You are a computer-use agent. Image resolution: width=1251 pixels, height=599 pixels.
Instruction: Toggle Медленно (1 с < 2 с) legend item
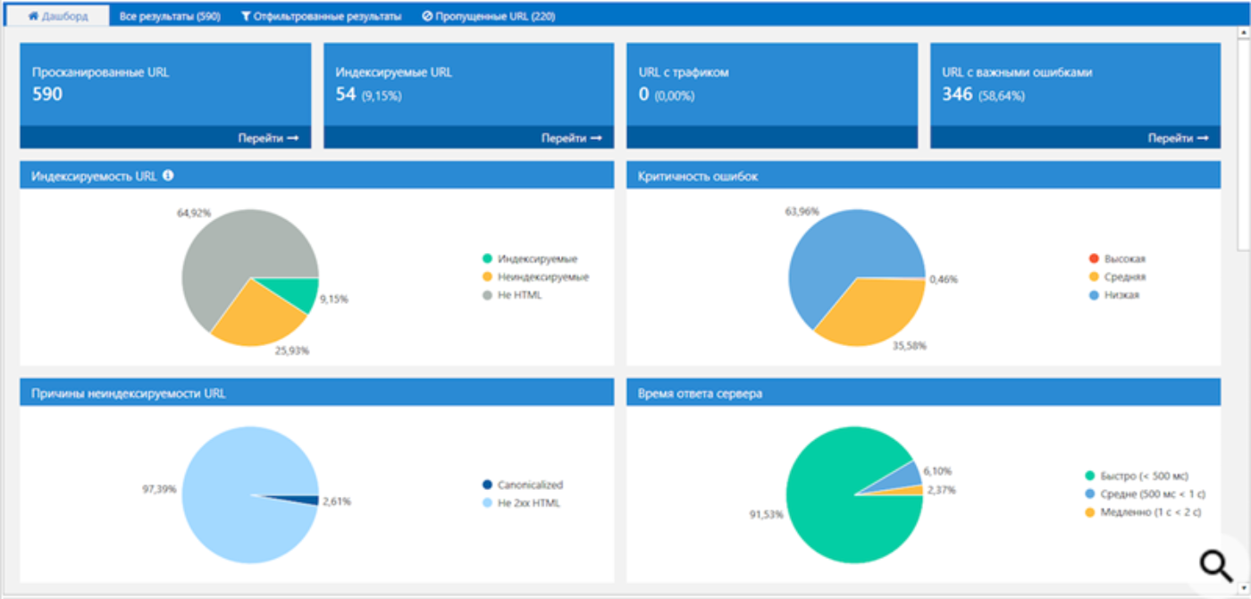[x=1143, y=511]
